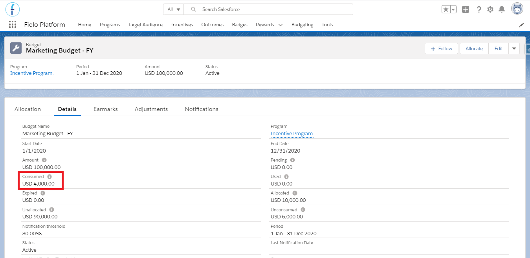Open the Programs nav item
Image resolution: width=530 pixels, height=258 pixels.
point(110,25)
